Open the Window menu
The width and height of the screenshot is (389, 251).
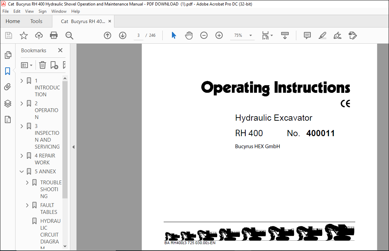pyautogui.click(x=59, y=11)
